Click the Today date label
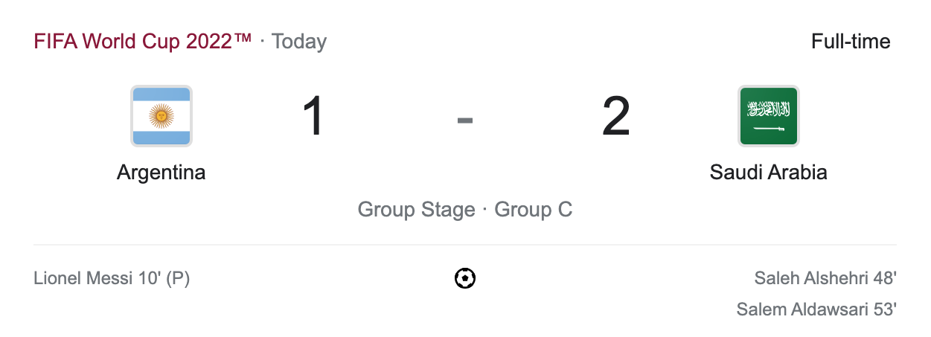 pyautogui.click(x=299, y=41)
